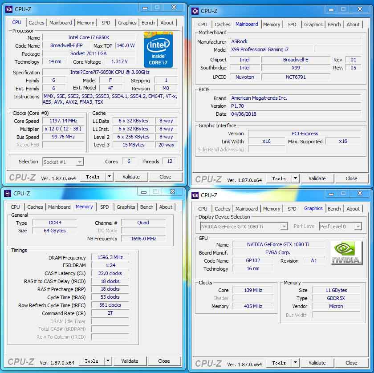This screenshot has height=373, width=374.
Task: Click the Intel Core i7 logo
Action: coord(158,50)
